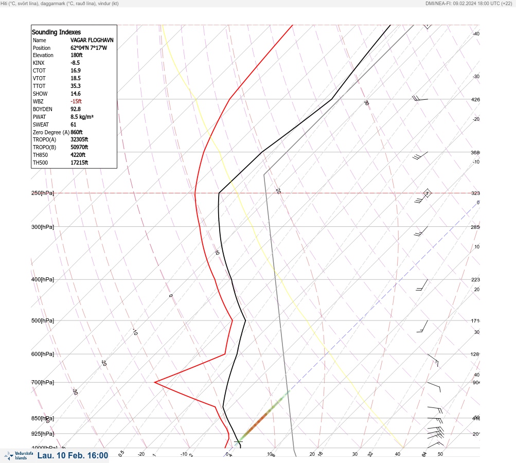The height and width of the screenshot is (463, 516).
Task: Click the '400[hPa]' pressure label
Action: coord(43,279)
